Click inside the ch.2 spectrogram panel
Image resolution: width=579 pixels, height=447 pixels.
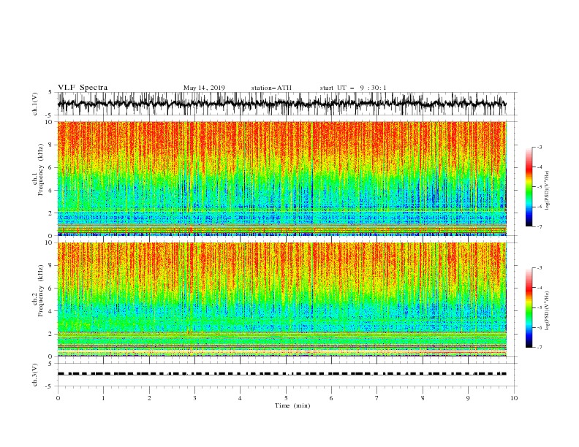(x=281, y=299)
